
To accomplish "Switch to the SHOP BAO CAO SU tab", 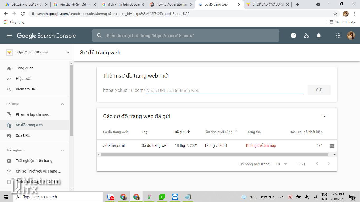I will click(266, 4).
